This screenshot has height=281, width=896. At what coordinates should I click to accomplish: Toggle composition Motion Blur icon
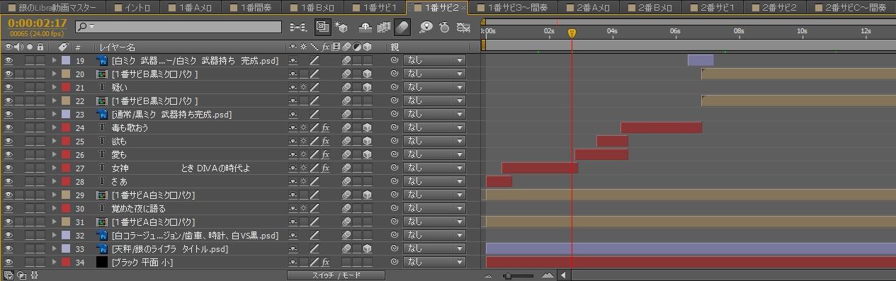pyautogui.click(x=402, y=27)
